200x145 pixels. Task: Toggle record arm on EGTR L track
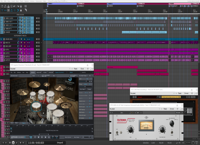click(x=4, y=50)
